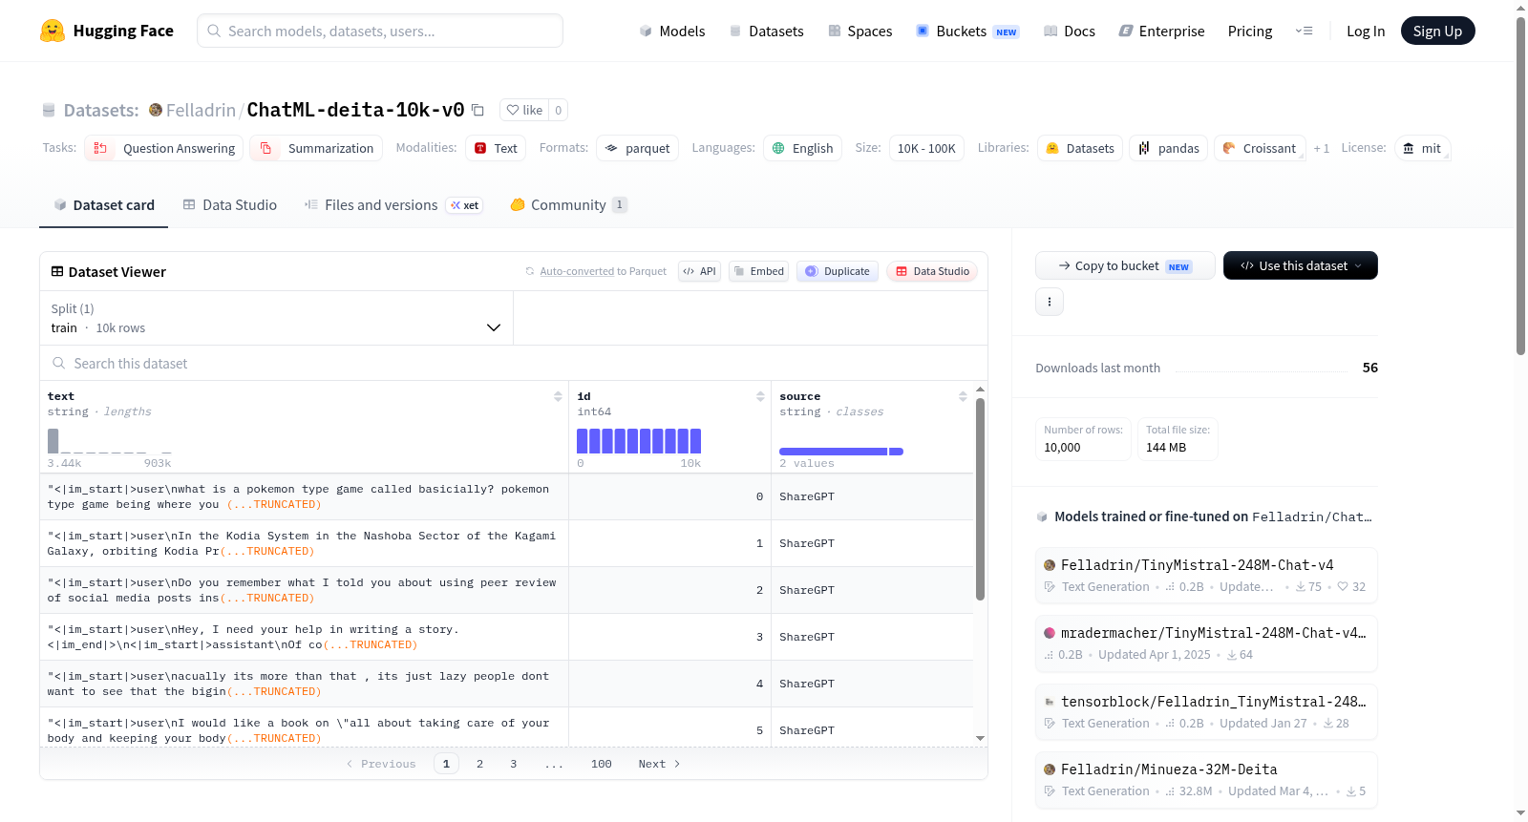Open page 100 of the dataset viewer

602,764
